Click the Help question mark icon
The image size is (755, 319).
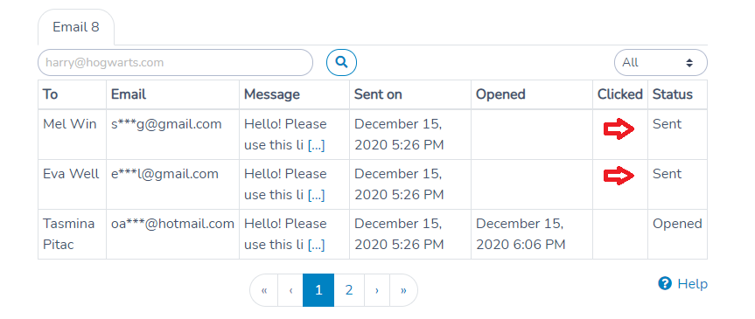pyautogui.click(x=665, y=283)
